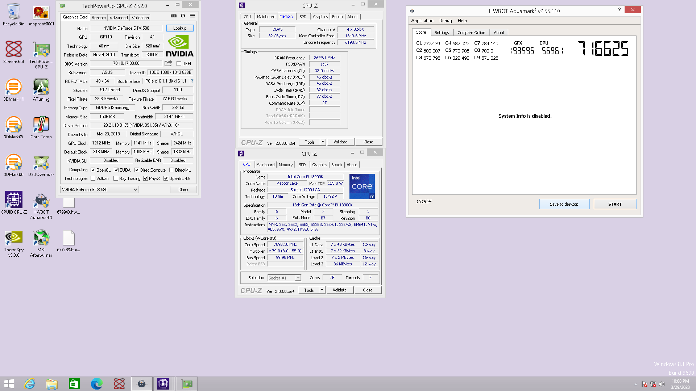Open TechPowerUp GPU-Z desktop shortcut
The width and height of the screenshot is (696, 391).
(41, 55)
